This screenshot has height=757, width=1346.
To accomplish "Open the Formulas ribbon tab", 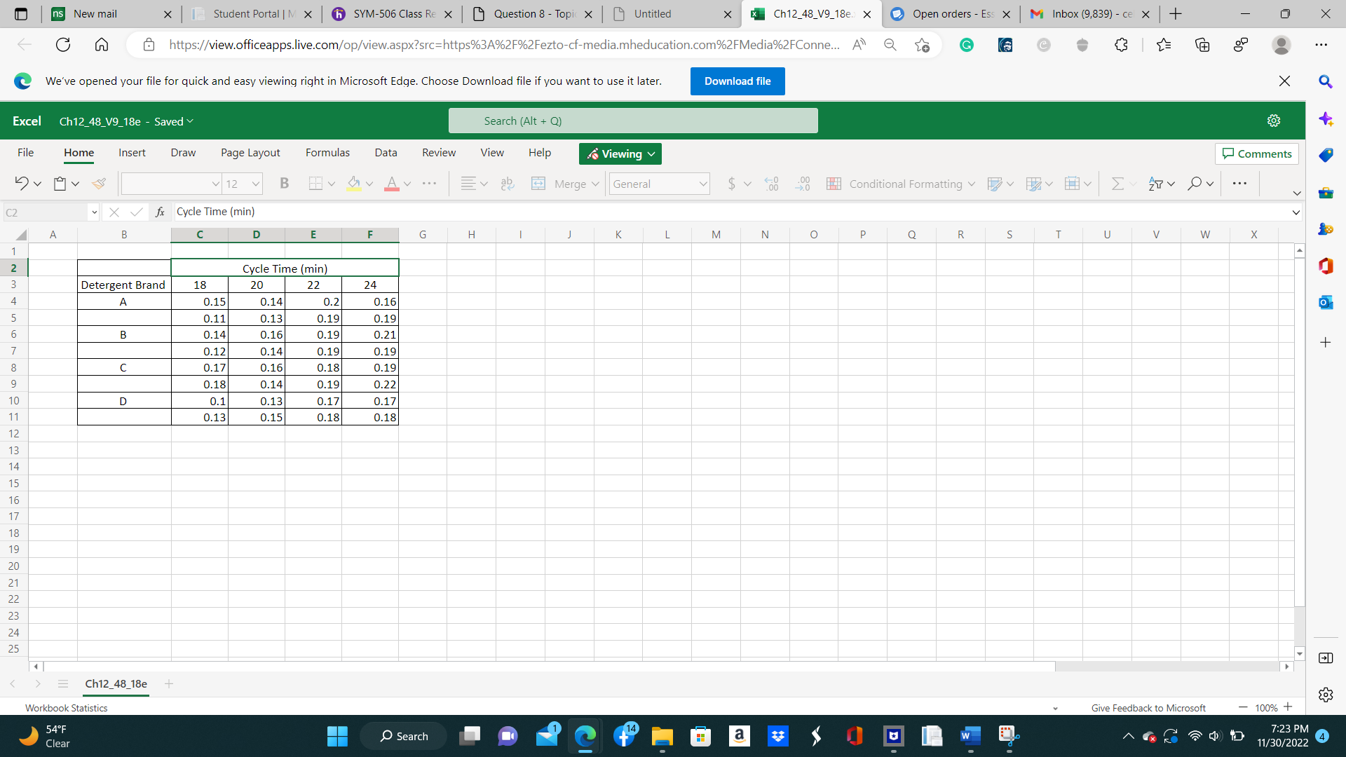I will pyautogui.click(x=327, y=153).
